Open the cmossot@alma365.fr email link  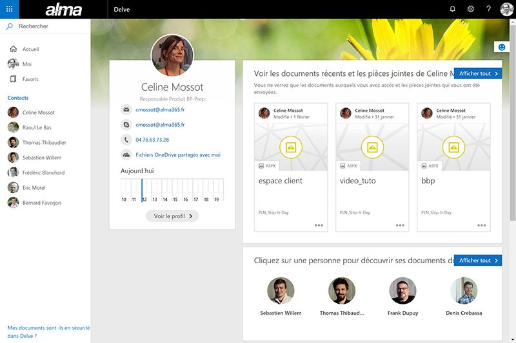coord(160,110)
